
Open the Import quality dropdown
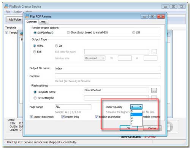click(136, 107)
